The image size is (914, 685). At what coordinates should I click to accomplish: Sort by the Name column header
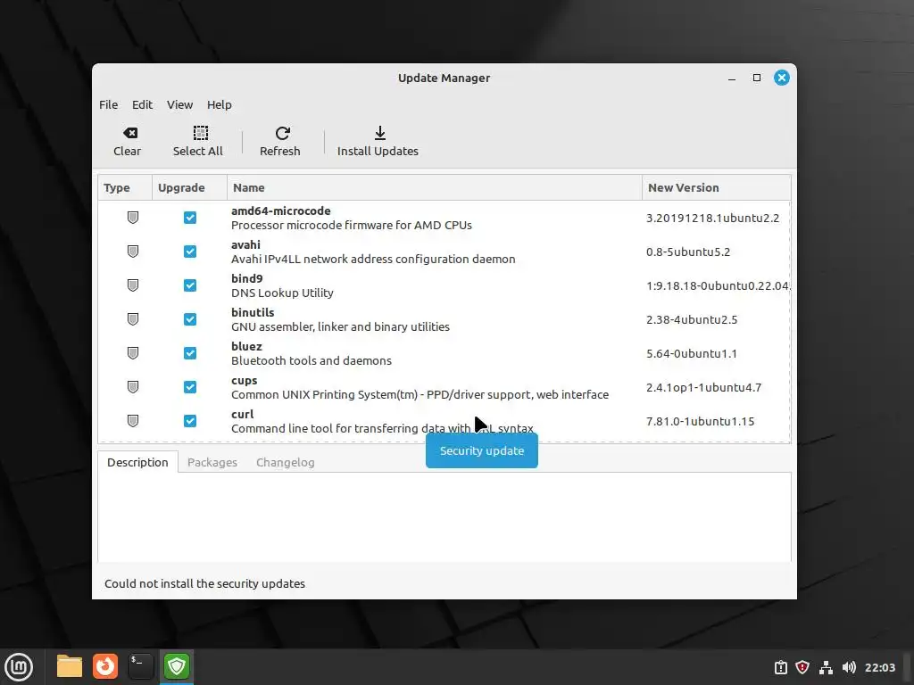435,187
